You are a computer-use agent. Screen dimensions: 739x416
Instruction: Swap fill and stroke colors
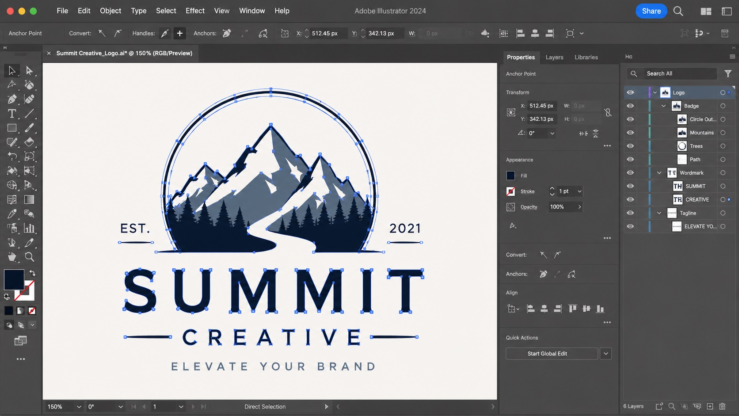tap(32, 273)
